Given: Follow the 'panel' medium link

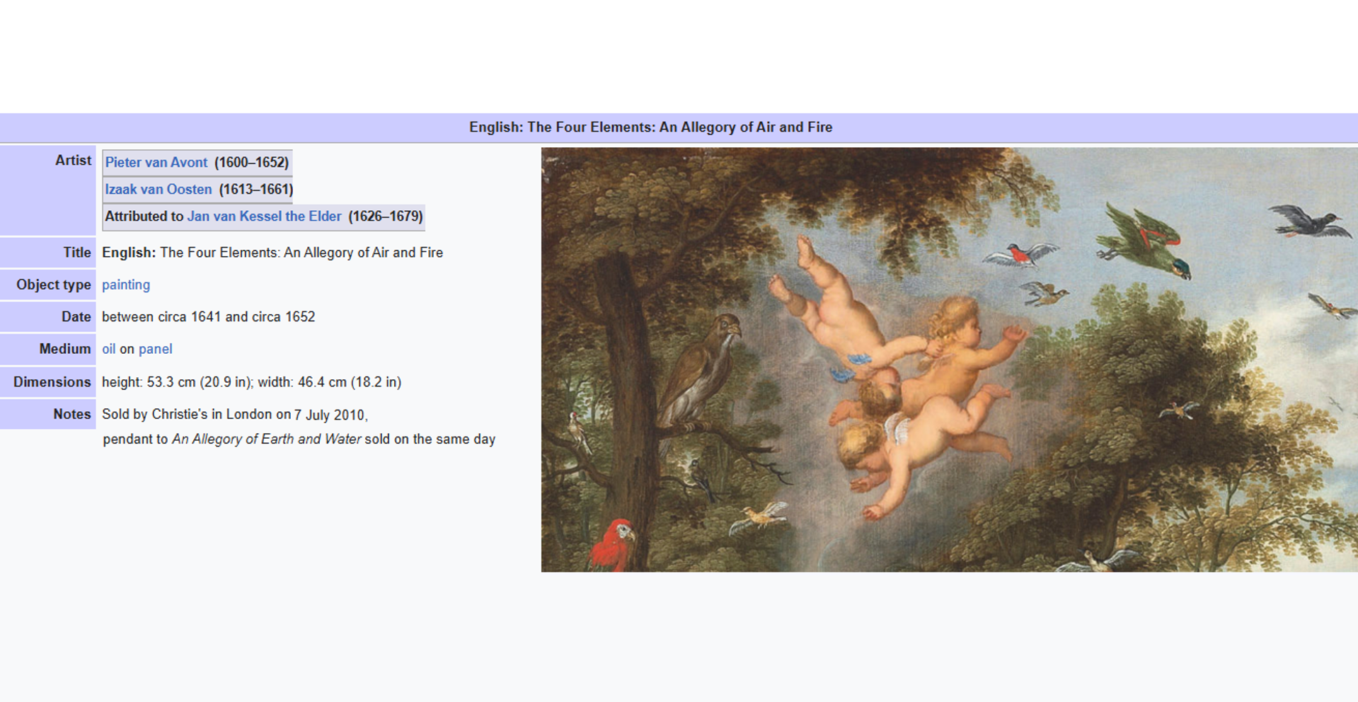Looking at the screenshot, I should [x=156, y=349].
